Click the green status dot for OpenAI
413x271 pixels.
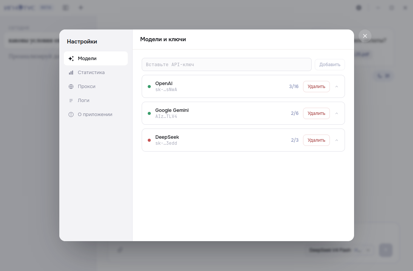149,87
